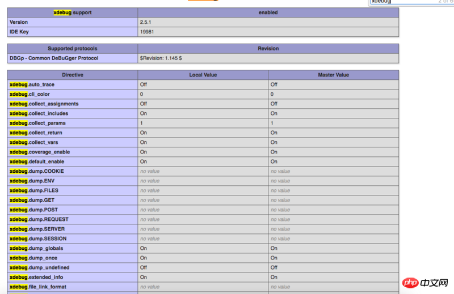Click dump_undefined local value Off
The height and width of the screenshot is (294, 454).
tap(203, 268)
